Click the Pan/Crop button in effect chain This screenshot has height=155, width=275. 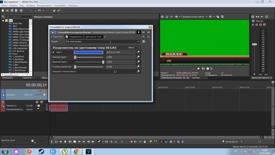pos(57,37)
